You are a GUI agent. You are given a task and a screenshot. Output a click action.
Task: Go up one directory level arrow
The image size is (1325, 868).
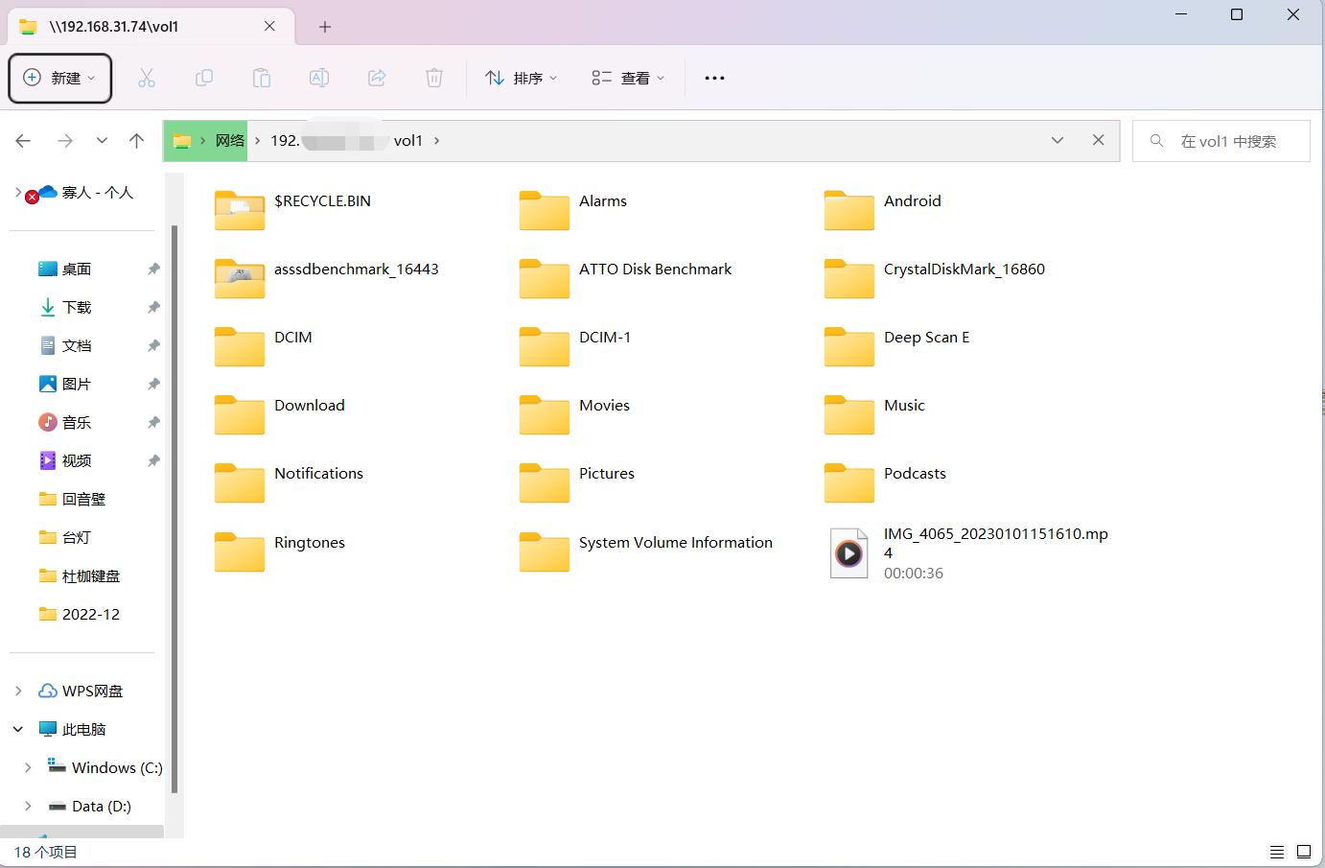click(x=137, y=141)
